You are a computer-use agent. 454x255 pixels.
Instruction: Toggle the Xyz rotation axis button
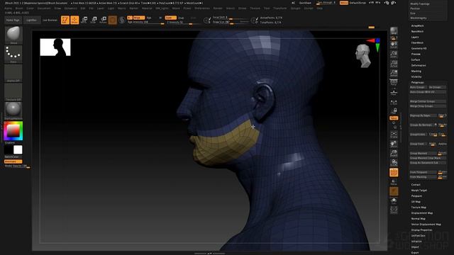394,118
